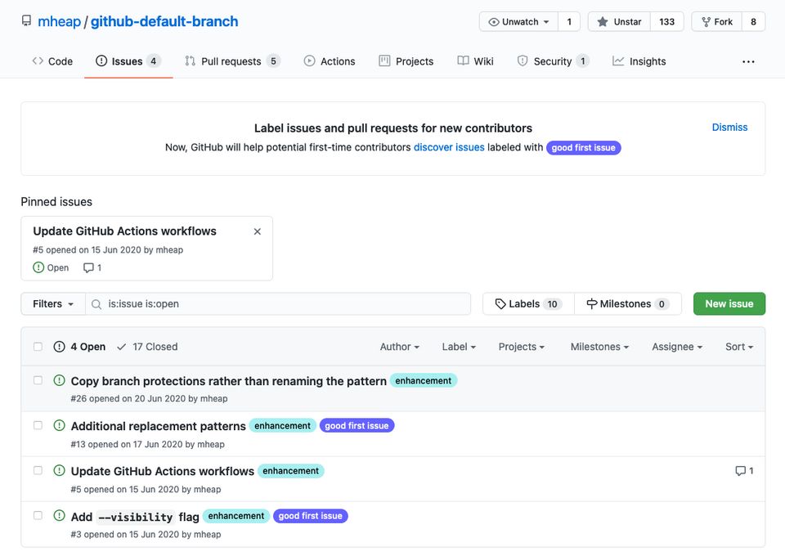Dismiss the pinned issue with the X icon
Viewport: 785px width, 556px height.
coord(258,231)
